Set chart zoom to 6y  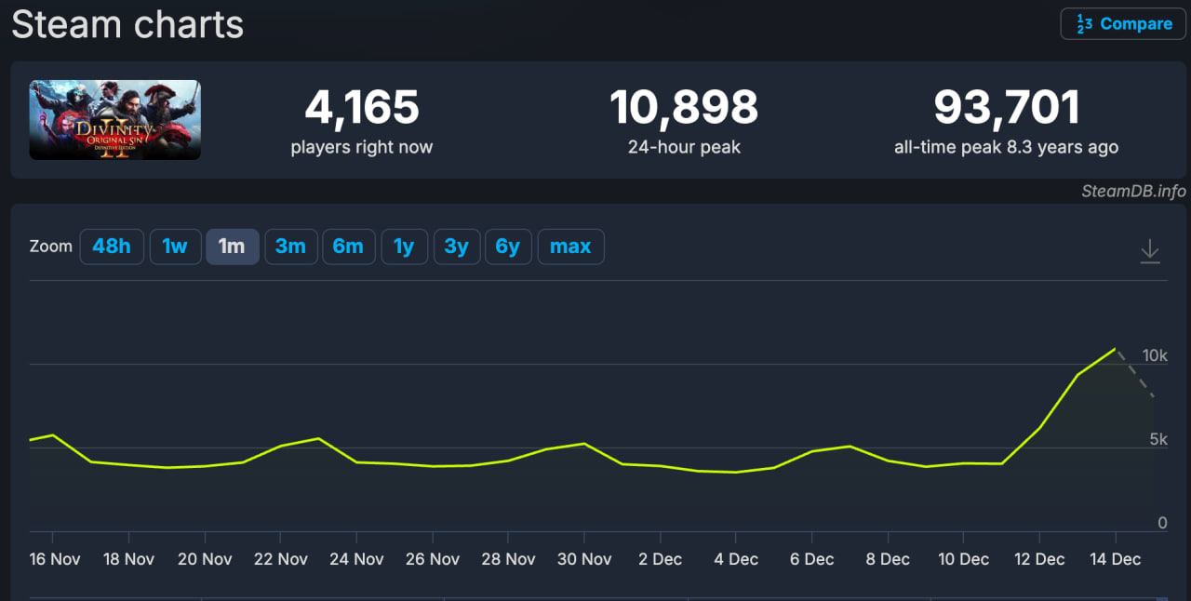pos(507,247)
